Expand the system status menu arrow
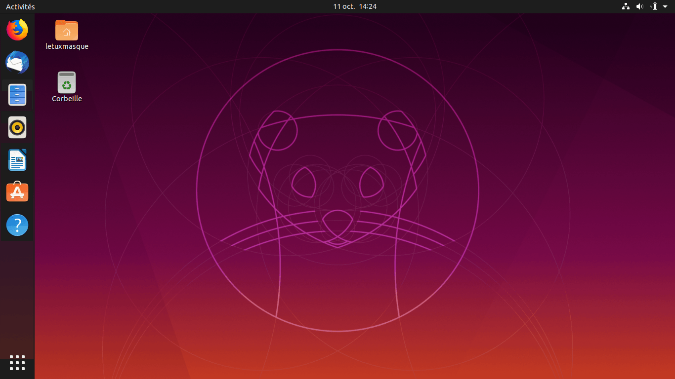 point(666,6)
